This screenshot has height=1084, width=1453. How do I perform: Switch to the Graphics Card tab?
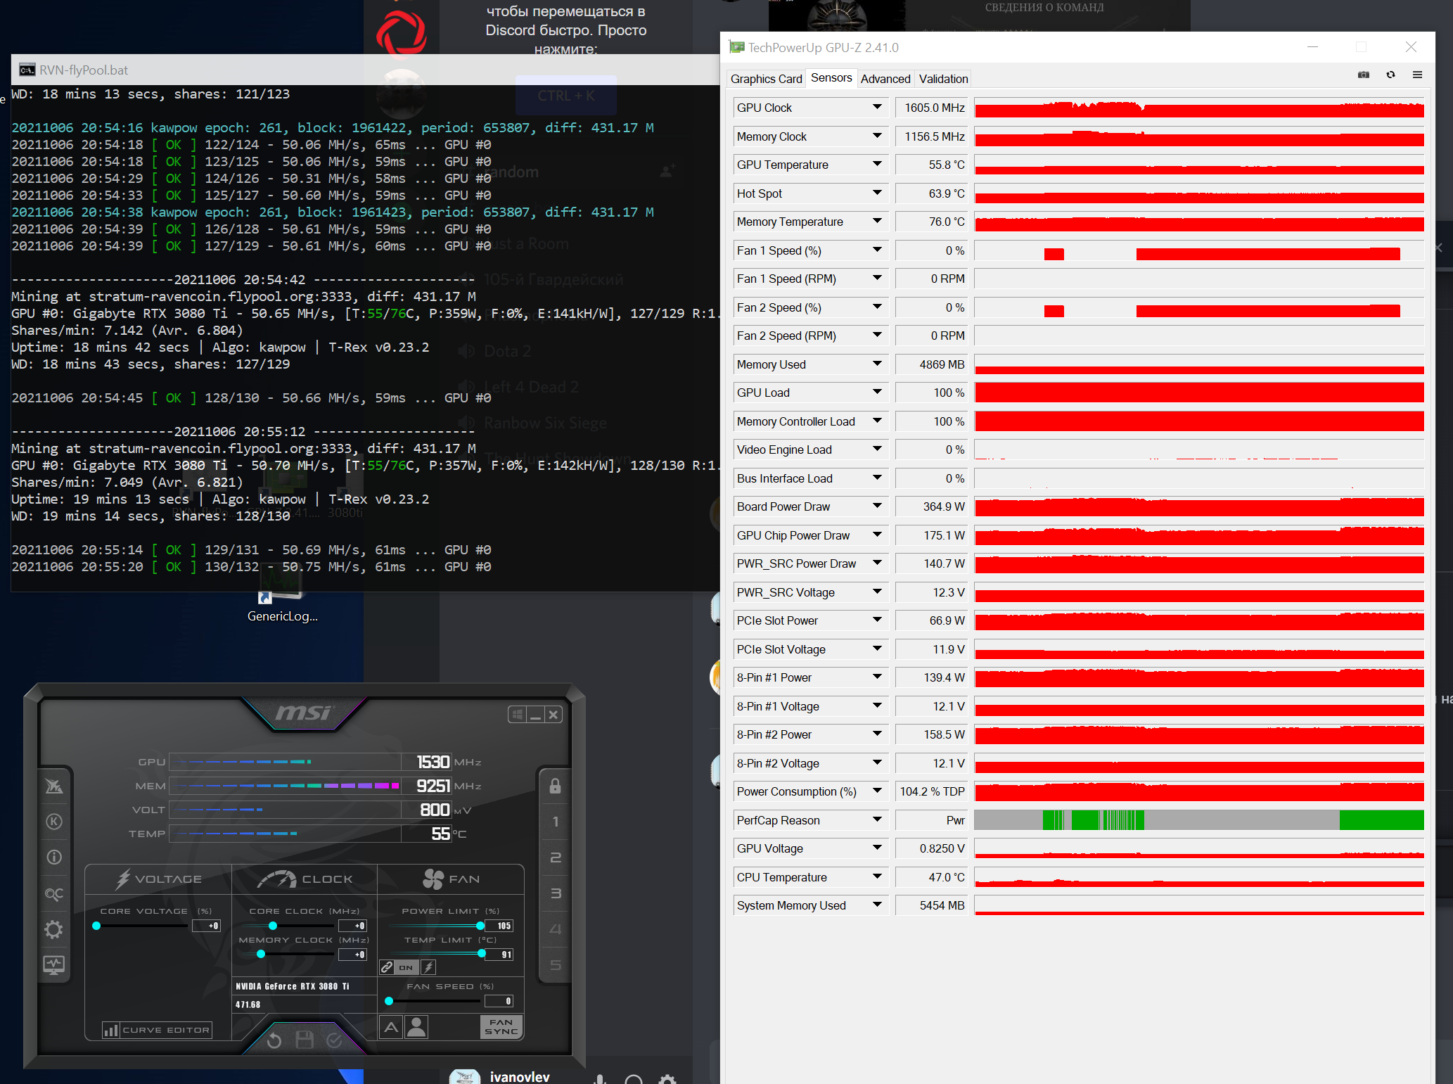point(766,79)
